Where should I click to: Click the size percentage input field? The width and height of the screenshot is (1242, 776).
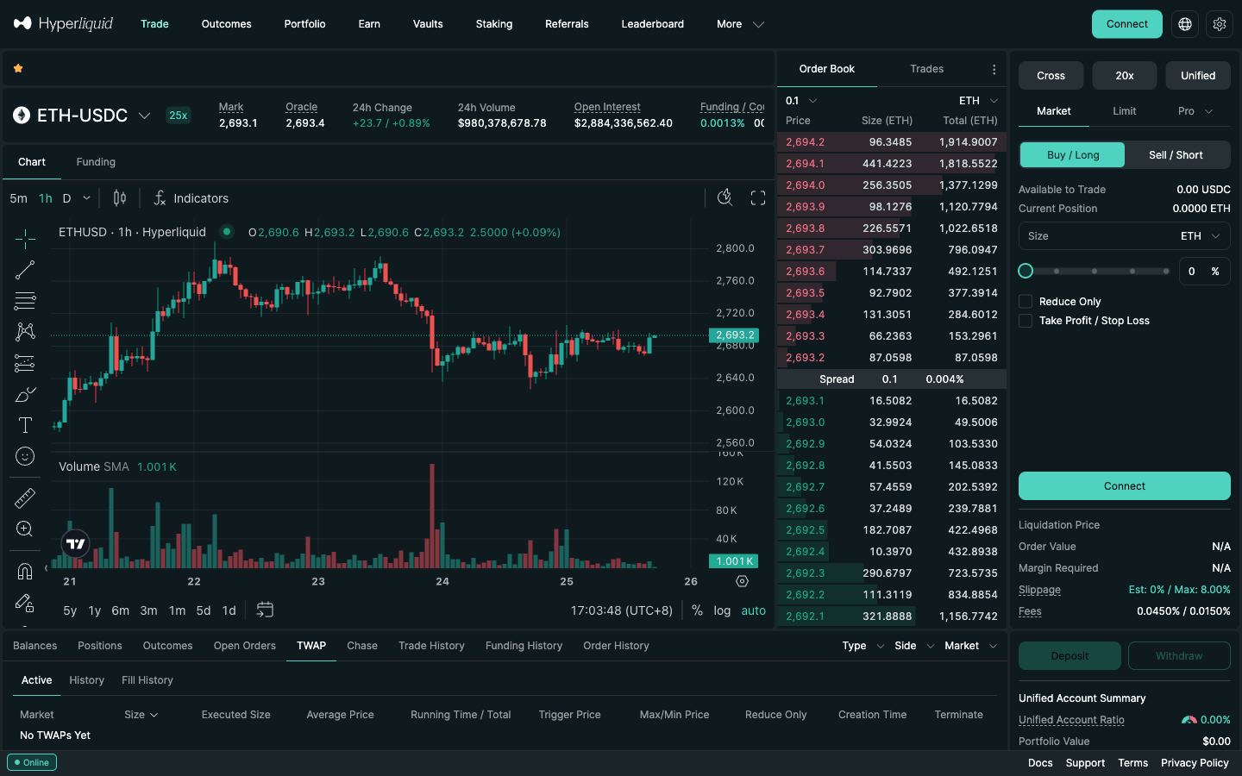(x=1204, y=271)
